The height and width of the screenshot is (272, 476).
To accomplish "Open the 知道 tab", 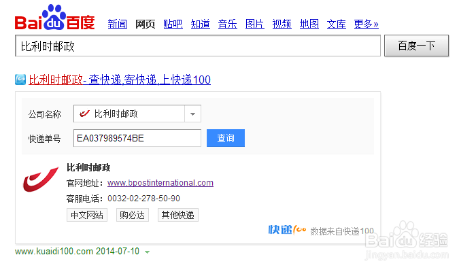I will [201, 24].
